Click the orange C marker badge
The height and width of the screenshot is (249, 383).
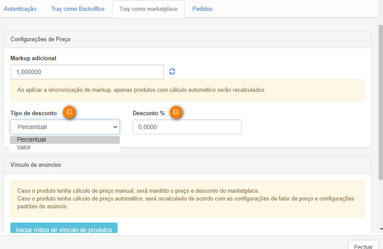[70, 113]
